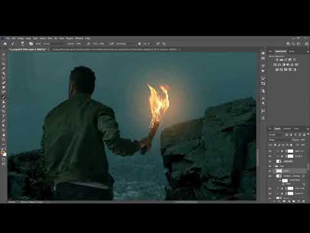Screen dimensions: 310x233
Task: Click the Home icon in options bar
Action: click(5, 43)
